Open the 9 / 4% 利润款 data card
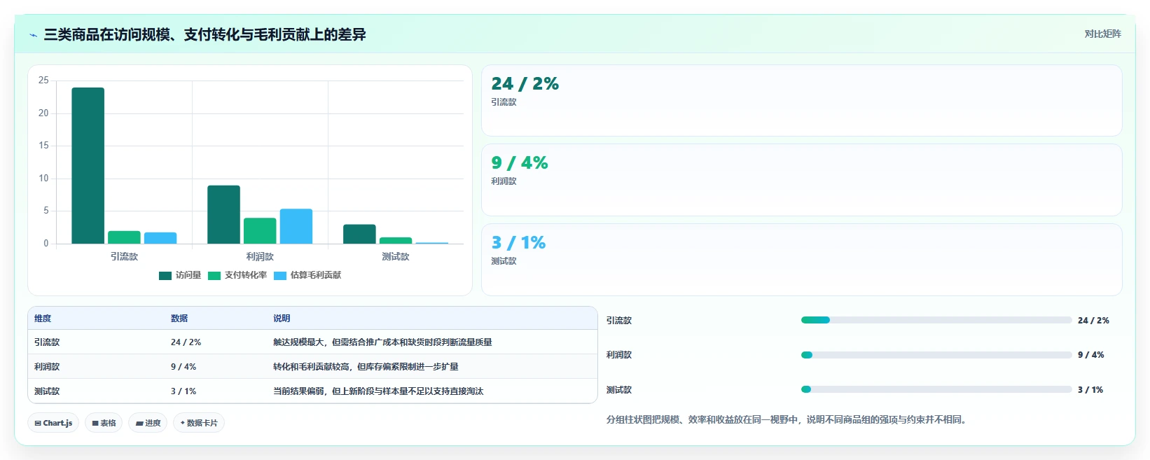 tap(802, 180)
